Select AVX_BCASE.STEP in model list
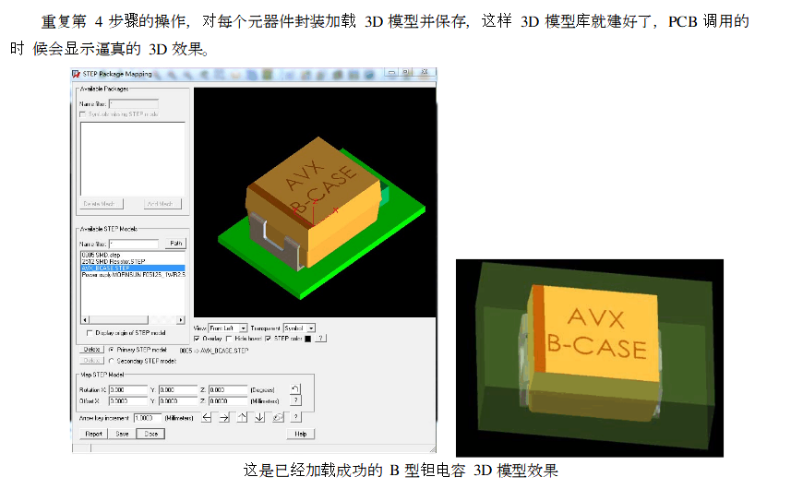The width and height of the screenshot is (791, 501). tap(133, 268)
